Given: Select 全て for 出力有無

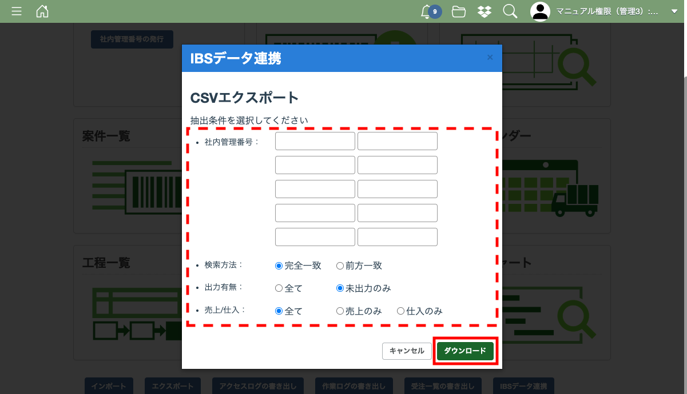Looking at the screenshot, I should [279, 288].
